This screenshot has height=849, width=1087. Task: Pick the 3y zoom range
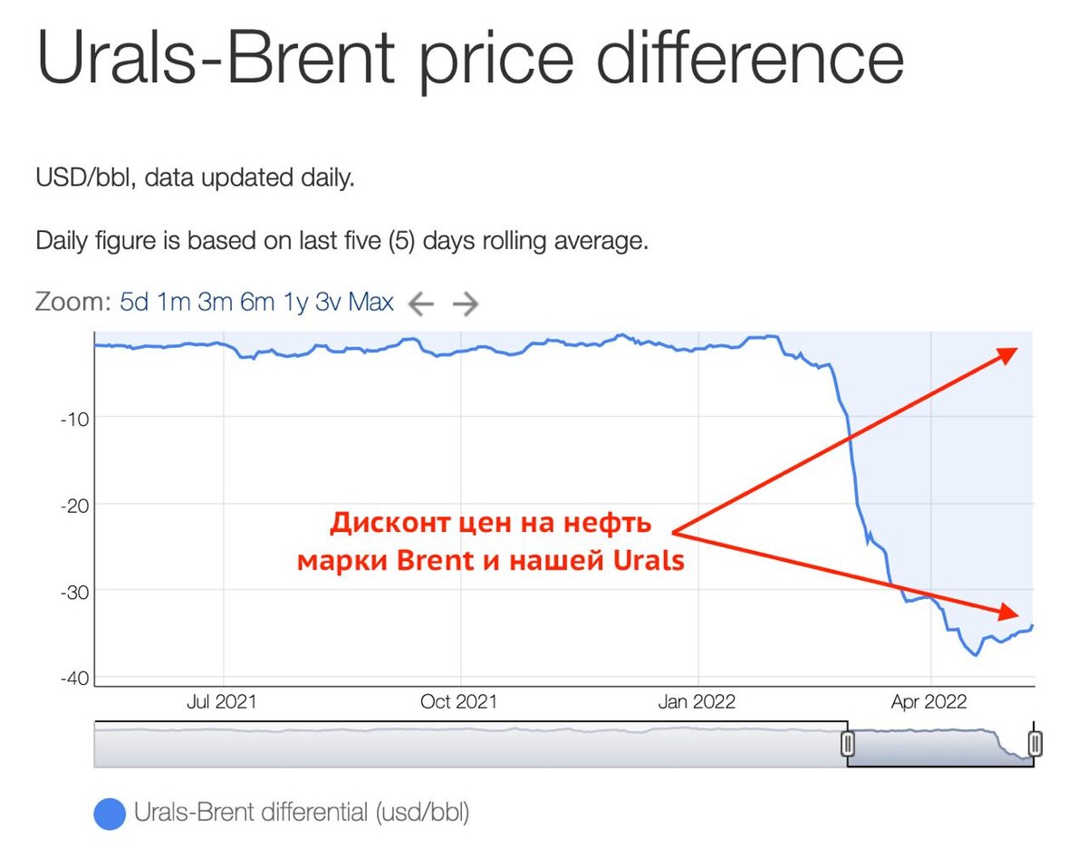(327, 303)
